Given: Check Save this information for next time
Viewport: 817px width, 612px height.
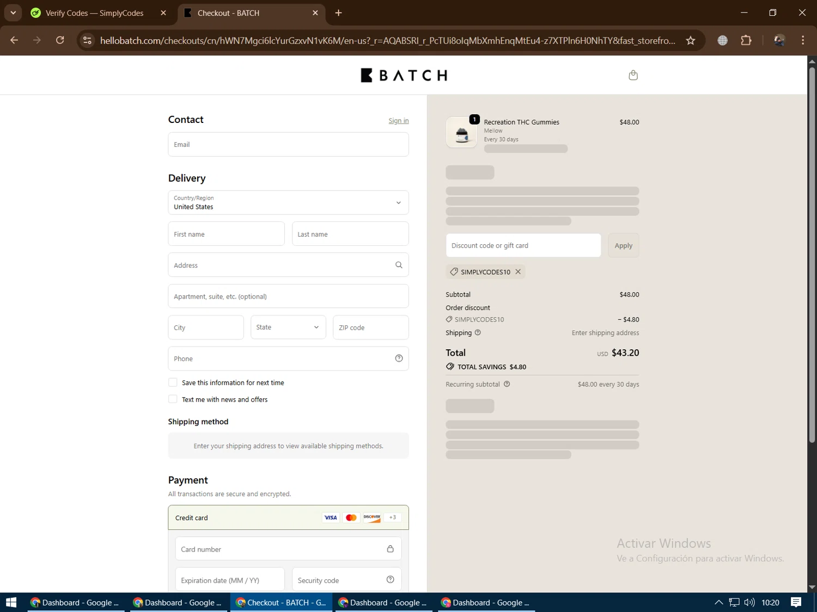Looking at the screenshot, I should [173, 382].
